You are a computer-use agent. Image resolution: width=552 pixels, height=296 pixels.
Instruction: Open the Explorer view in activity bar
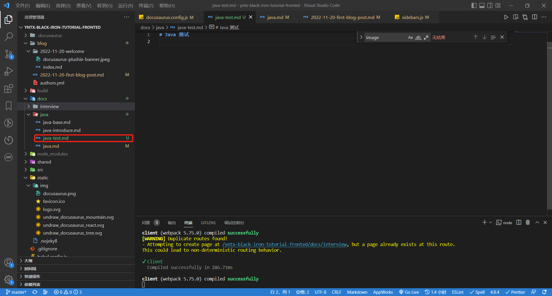coord(9,20)
